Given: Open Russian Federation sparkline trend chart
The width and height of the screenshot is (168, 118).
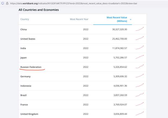Looking at the screenshot, I should [x=140, y=66].
